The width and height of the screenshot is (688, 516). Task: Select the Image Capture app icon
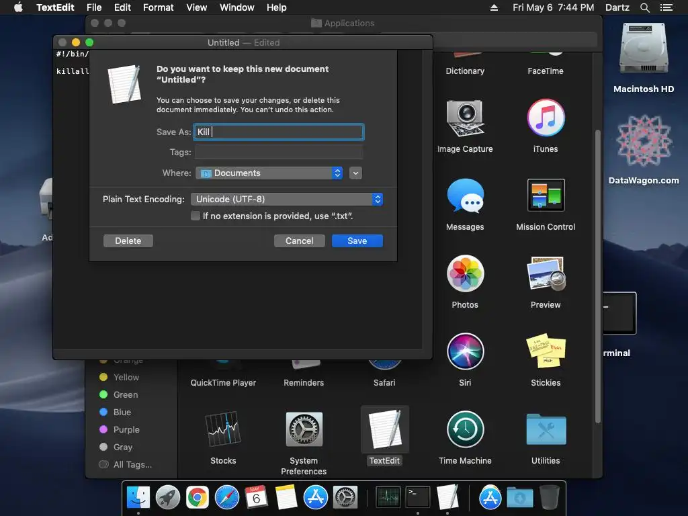pos(465,118)
